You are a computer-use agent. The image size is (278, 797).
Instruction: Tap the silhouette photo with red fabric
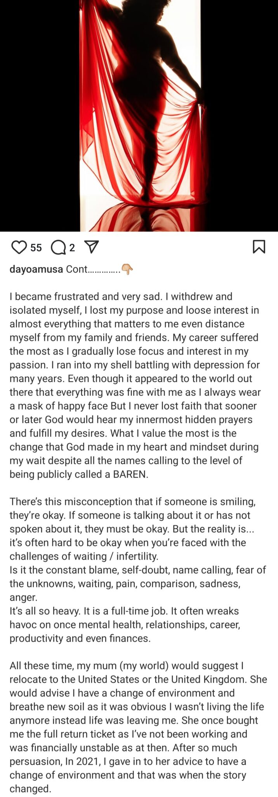tap(140, 116)
